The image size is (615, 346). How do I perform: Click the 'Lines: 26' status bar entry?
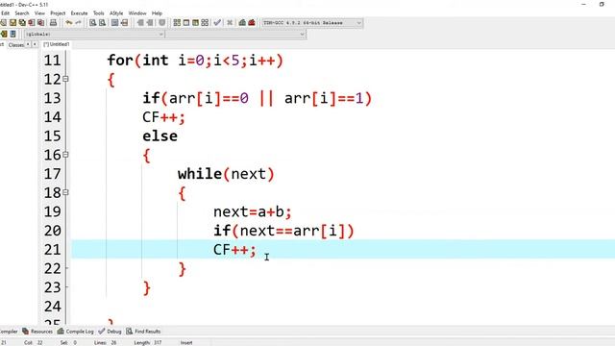coord(105,342)
